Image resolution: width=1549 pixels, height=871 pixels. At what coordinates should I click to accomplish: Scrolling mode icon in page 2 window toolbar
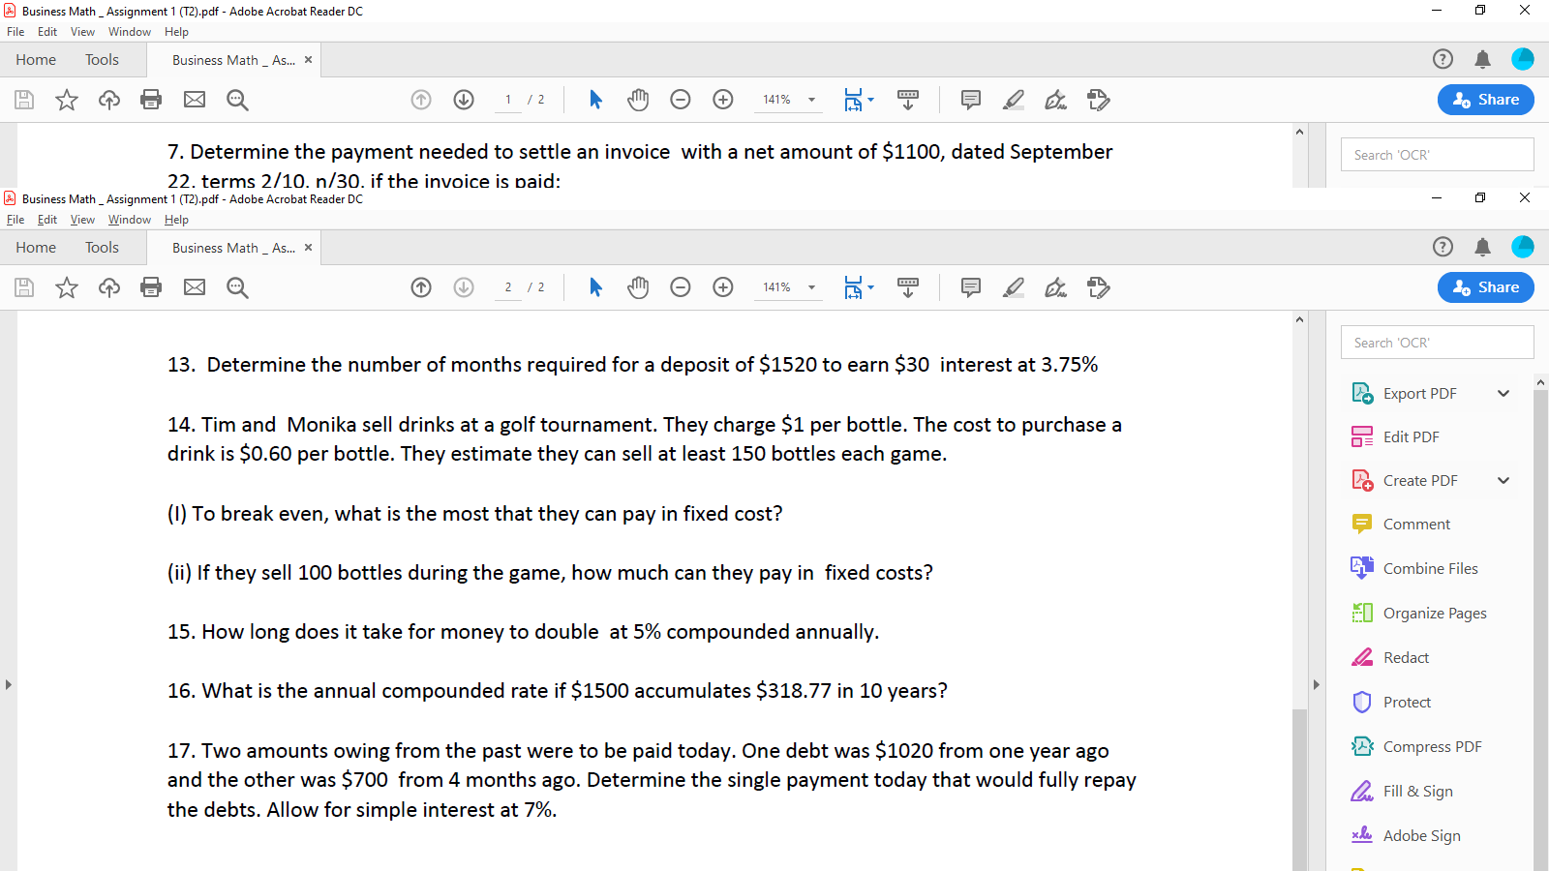[908, 287]
